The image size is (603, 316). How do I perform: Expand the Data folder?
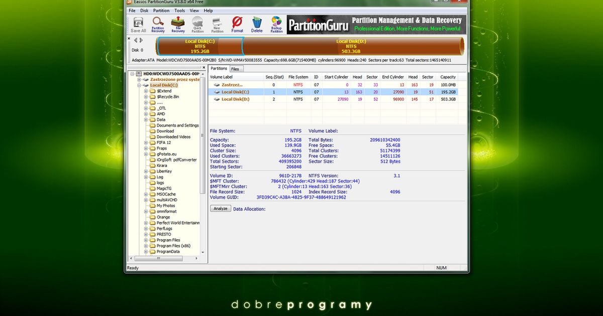point(146,119)
